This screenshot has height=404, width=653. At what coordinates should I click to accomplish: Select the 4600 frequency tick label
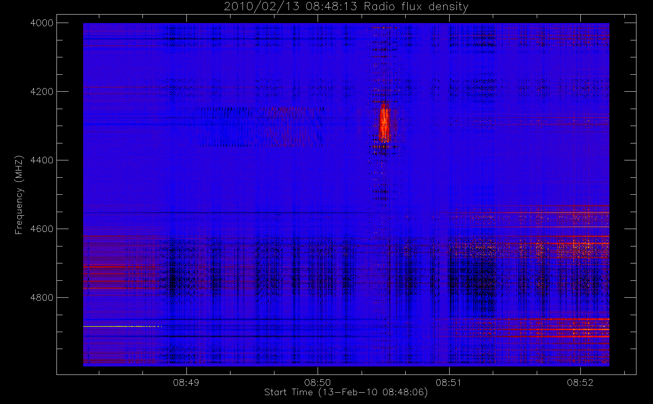[42, 229]
